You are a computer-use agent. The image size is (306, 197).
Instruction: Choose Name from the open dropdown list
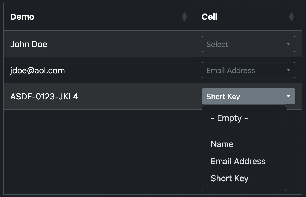coord(222,144)
